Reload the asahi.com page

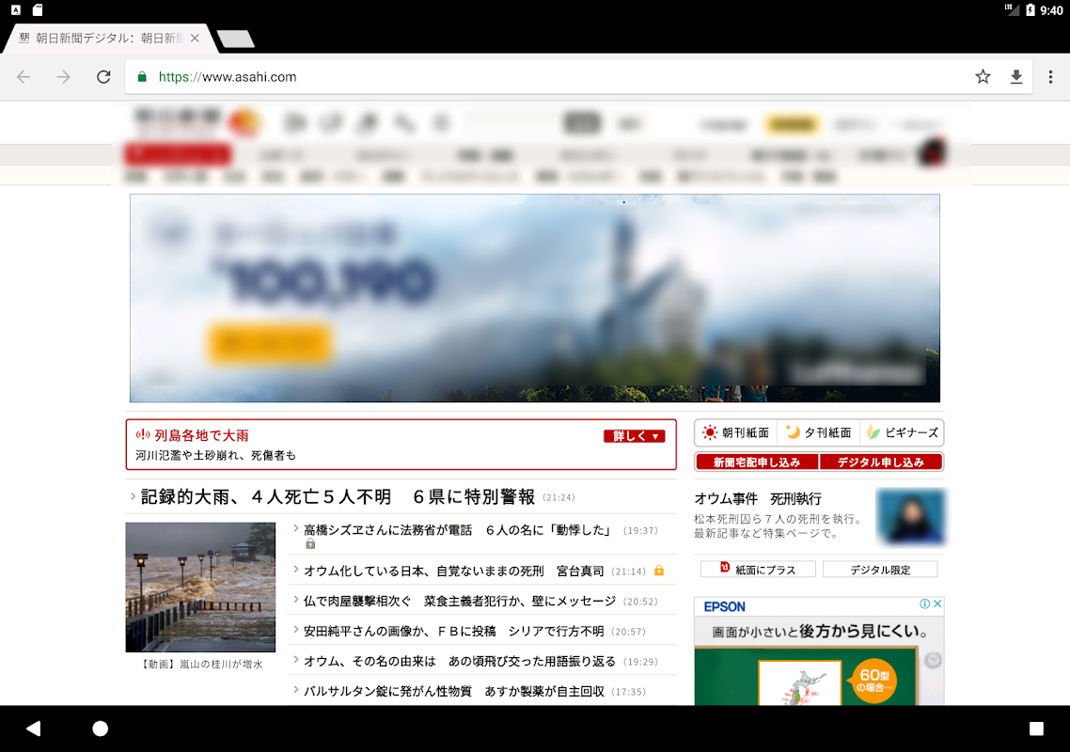pyautogui.click(x=103, y=77)
